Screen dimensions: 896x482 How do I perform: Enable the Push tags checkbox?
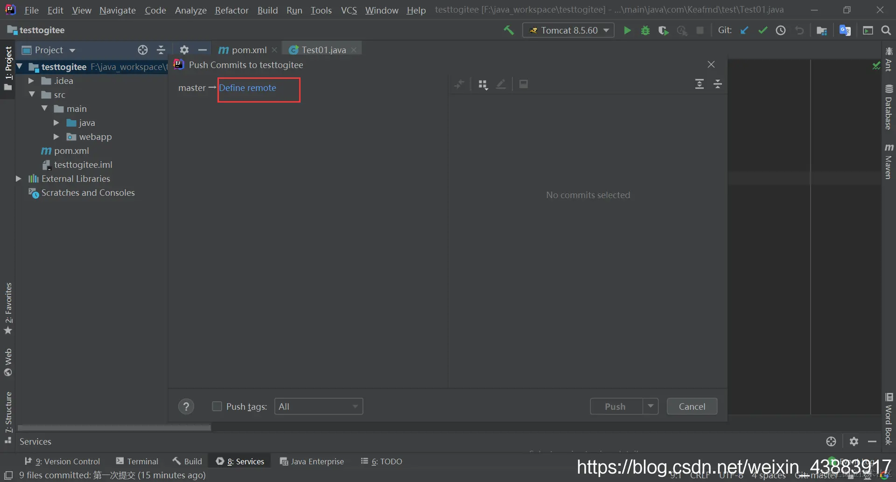[x=217, y=406]
